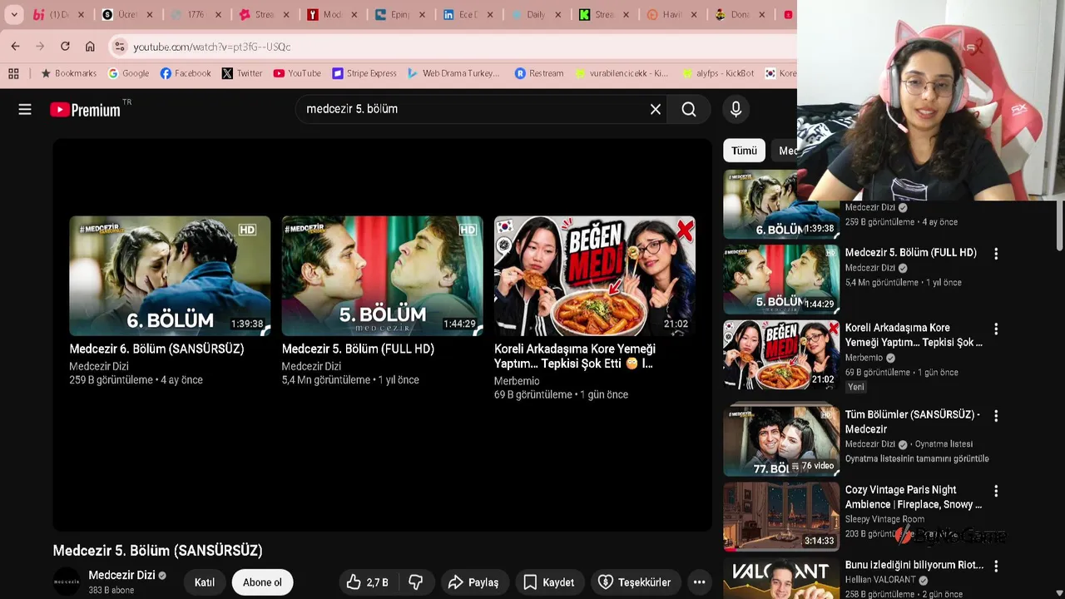Screen dimensions: 1065x599
Task: Play the Medcezir 6. Bölüm endscreen thumbnail
Action: tap(170, 276)
